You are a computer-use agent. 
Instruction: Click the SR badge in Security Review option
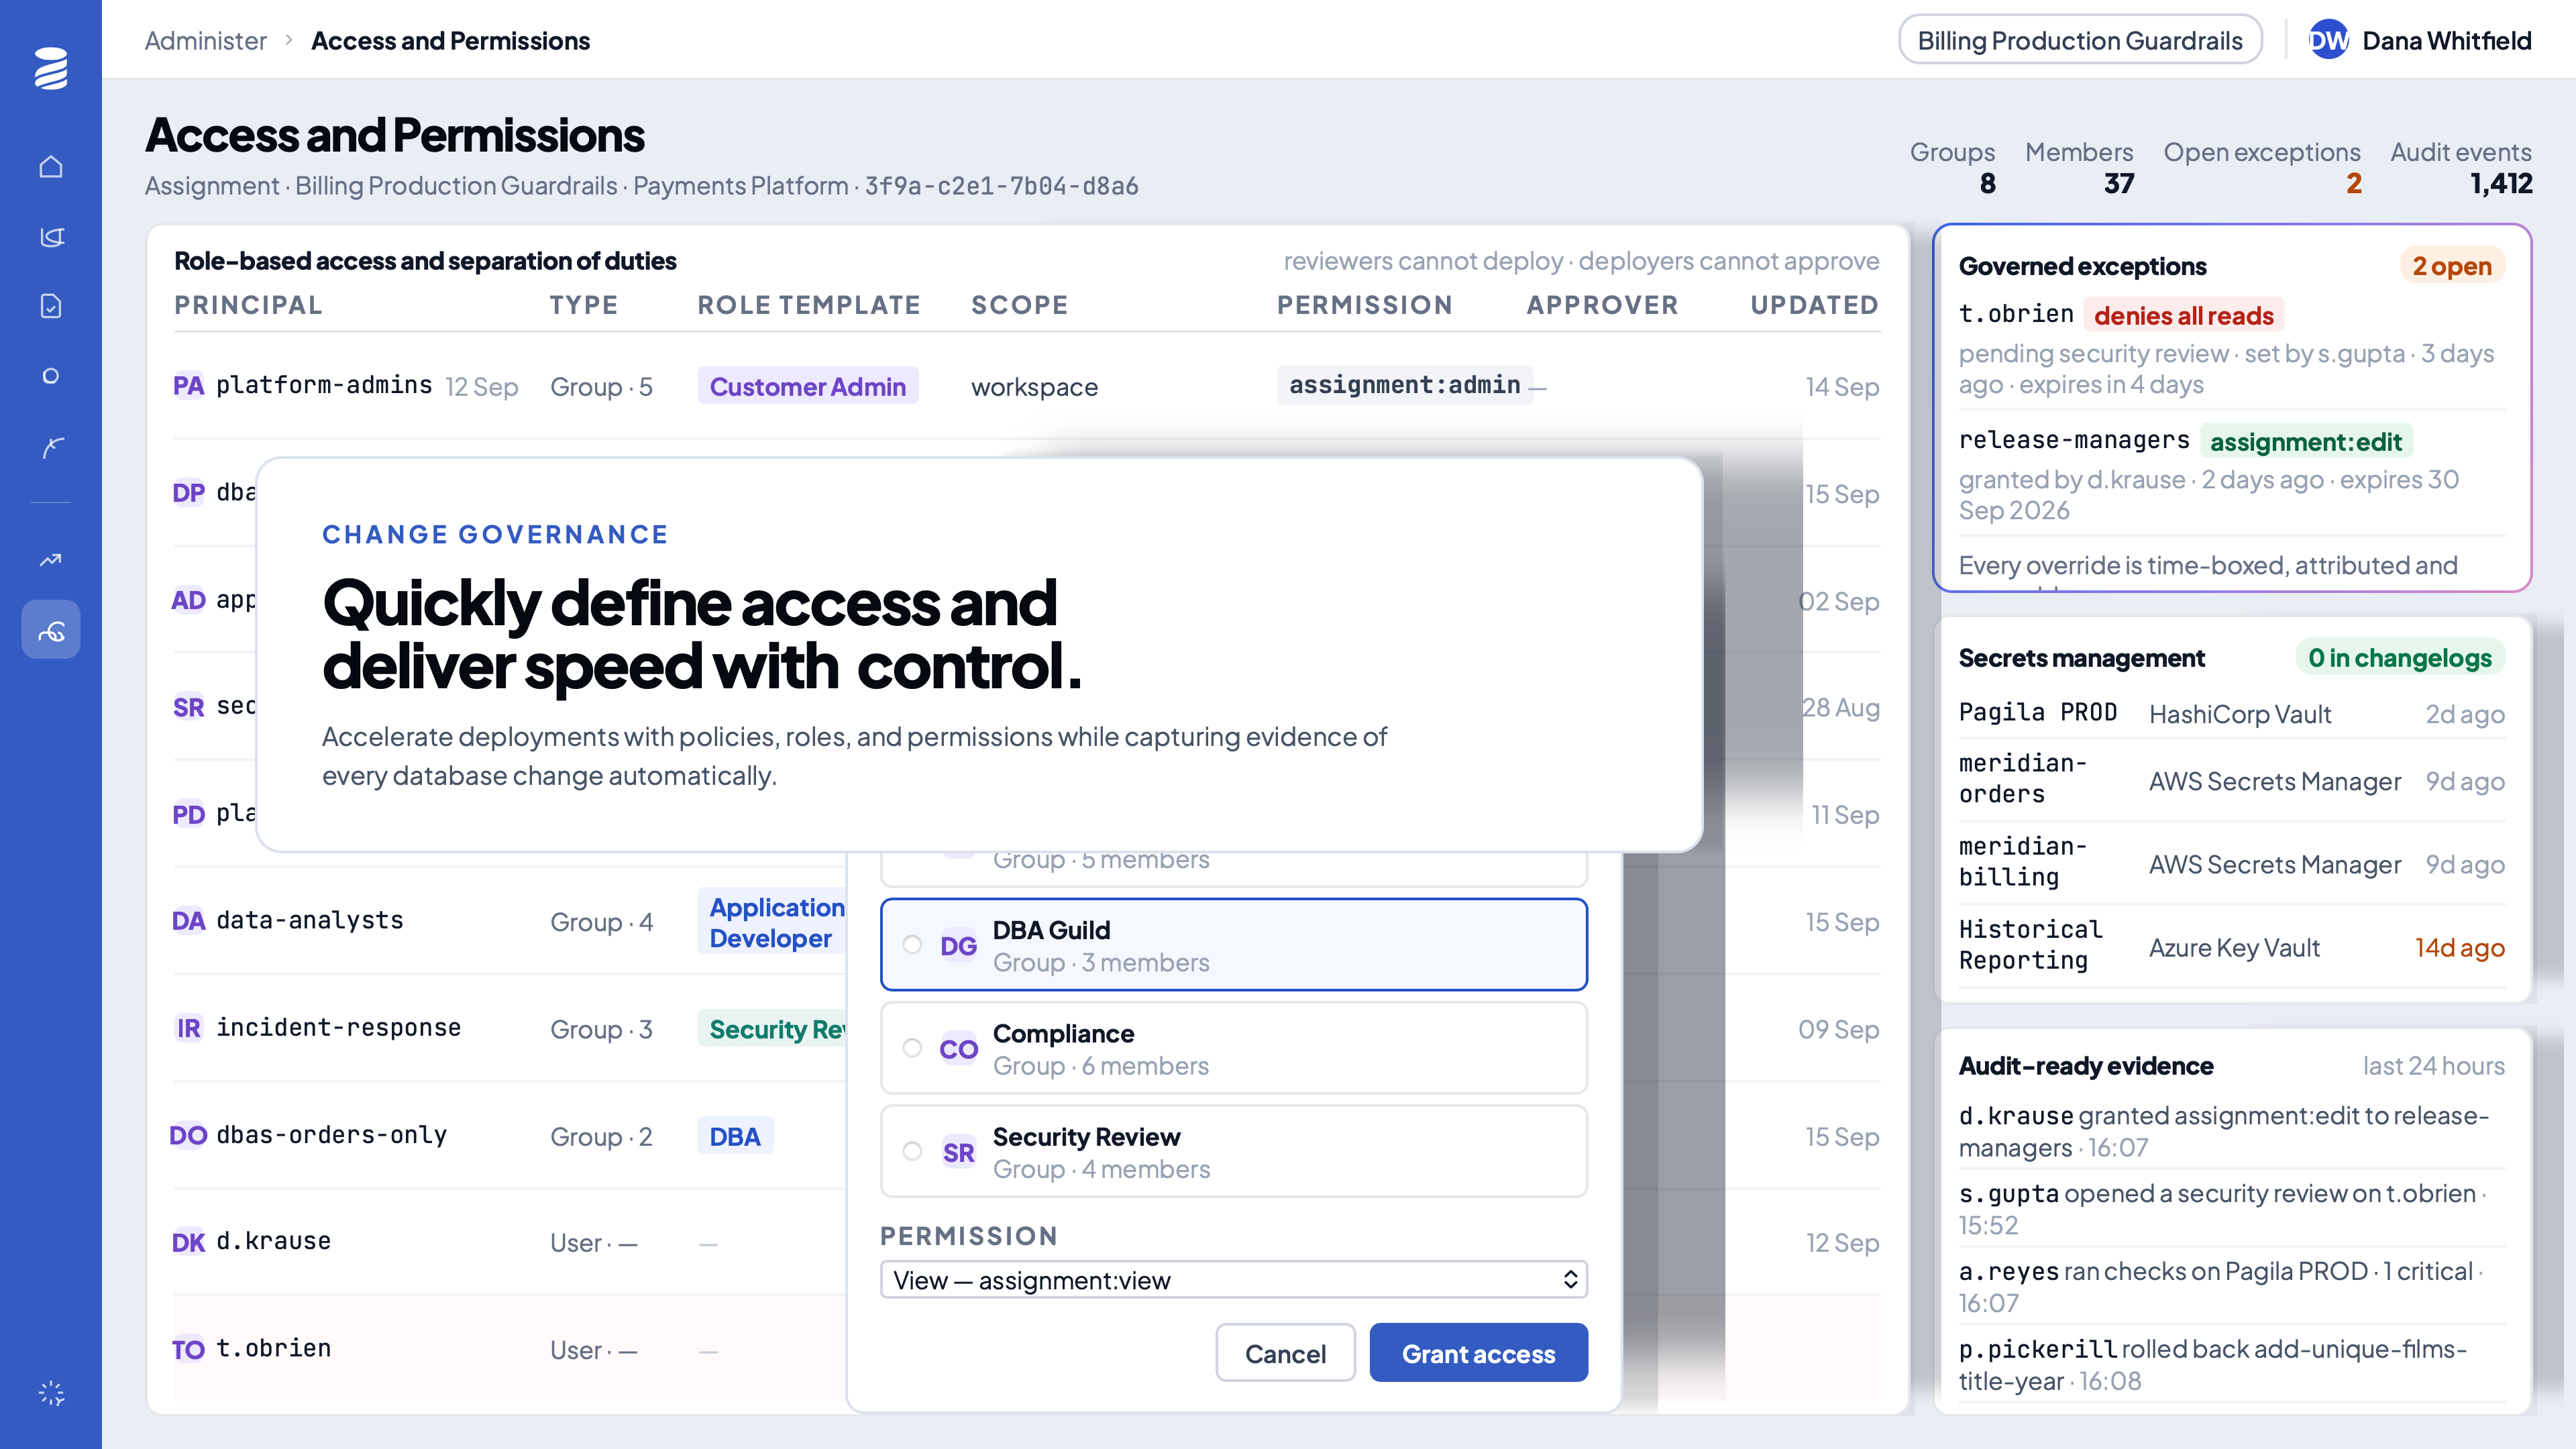click(958, 1153)
